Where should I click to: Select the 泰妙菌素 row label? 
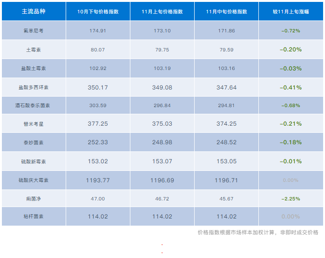tap(33, 143)
